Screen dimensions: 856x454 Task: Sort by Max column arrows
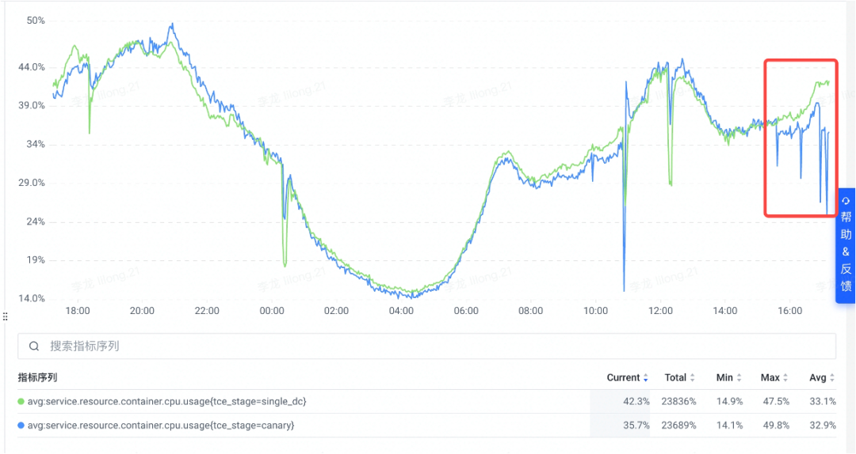tap(785, 378)
